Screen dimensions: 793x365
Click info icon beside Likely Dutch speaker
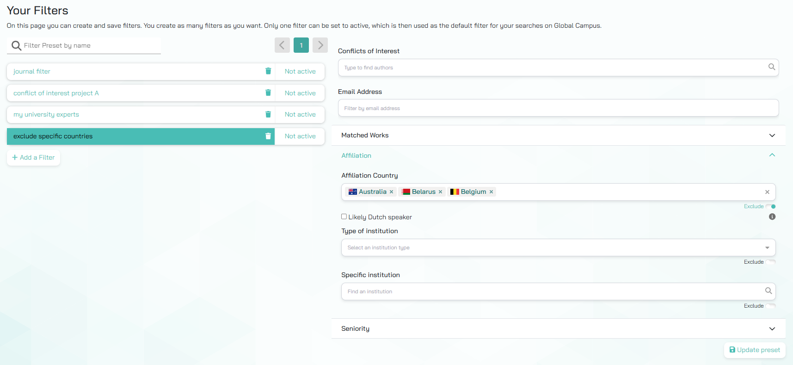[772, 217]
